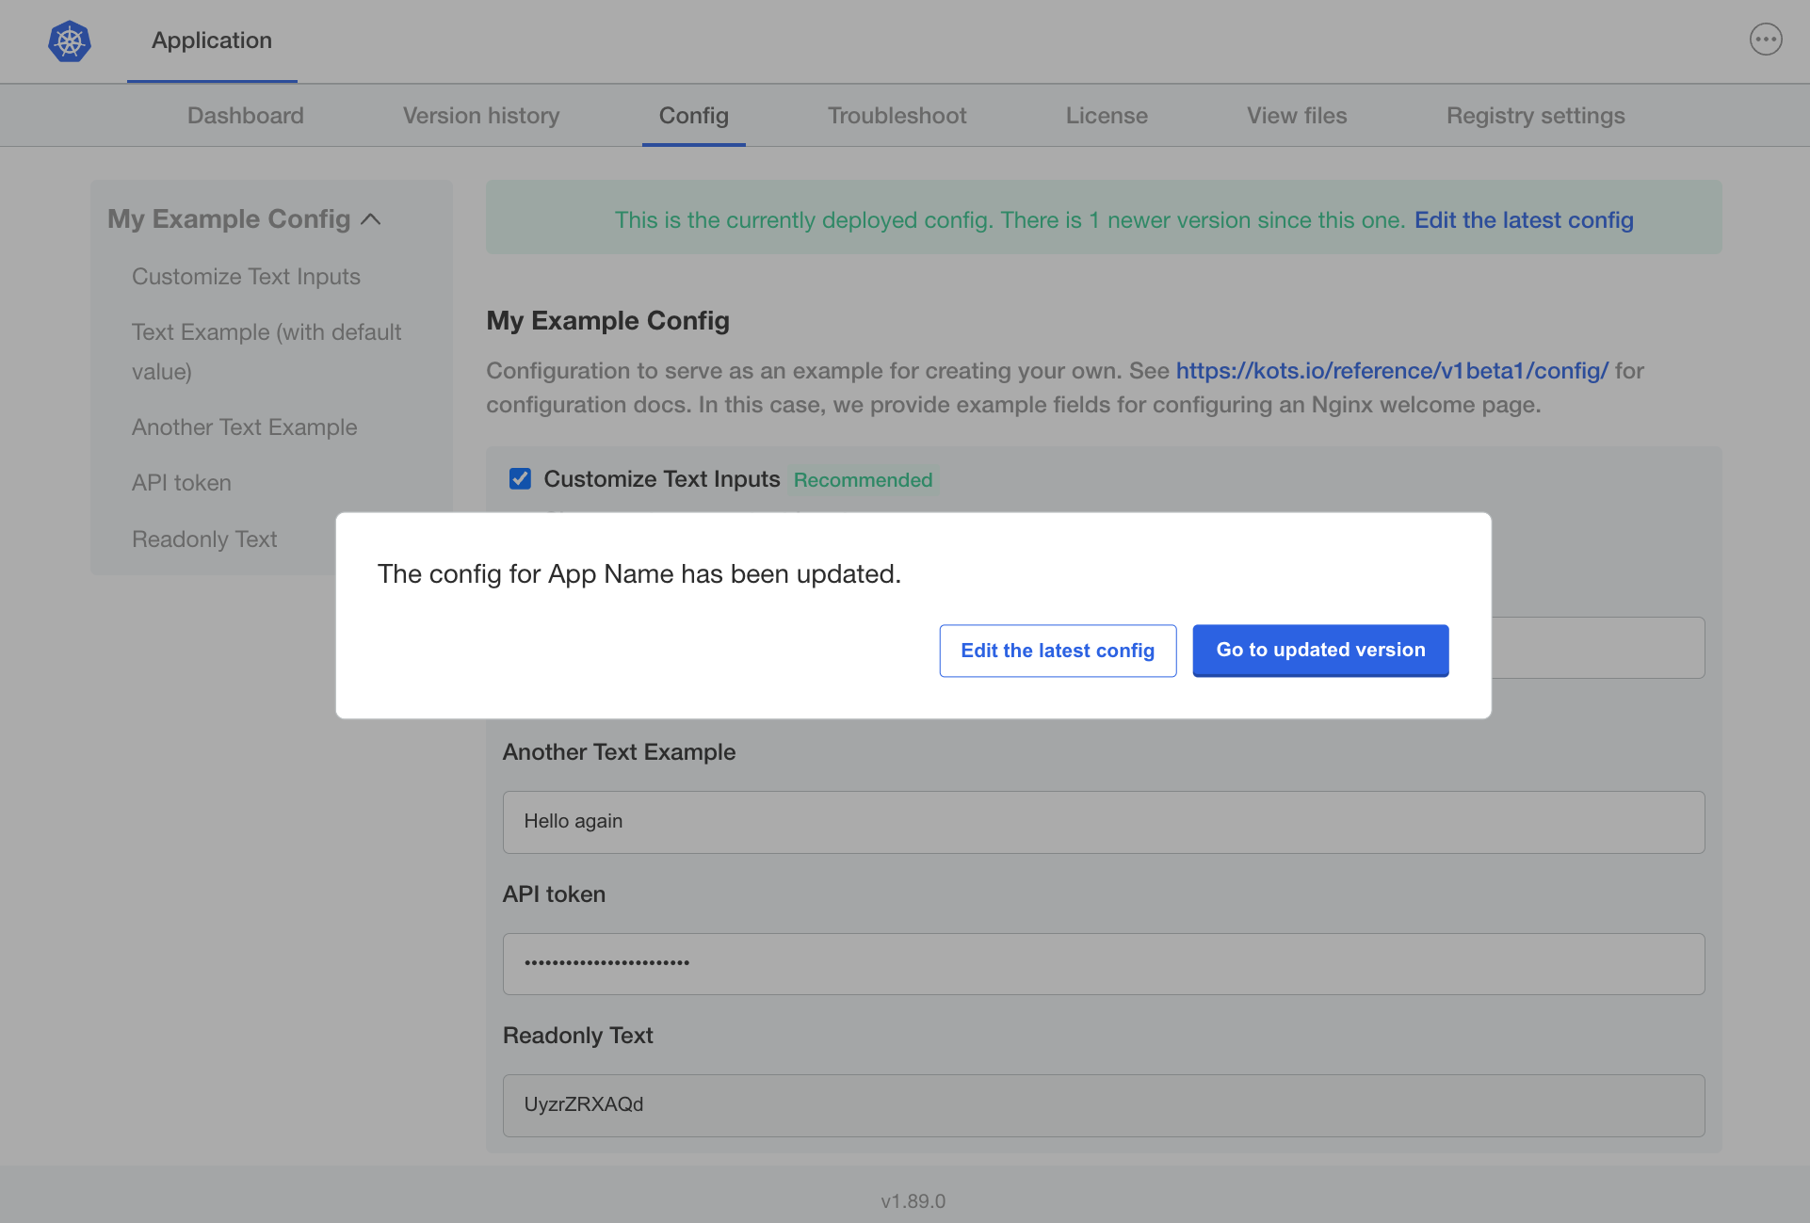Viewport: 1810px width, 1223px height.
Task: Click the Kubernetes/KOTS application icon
Action: [70, 40]
